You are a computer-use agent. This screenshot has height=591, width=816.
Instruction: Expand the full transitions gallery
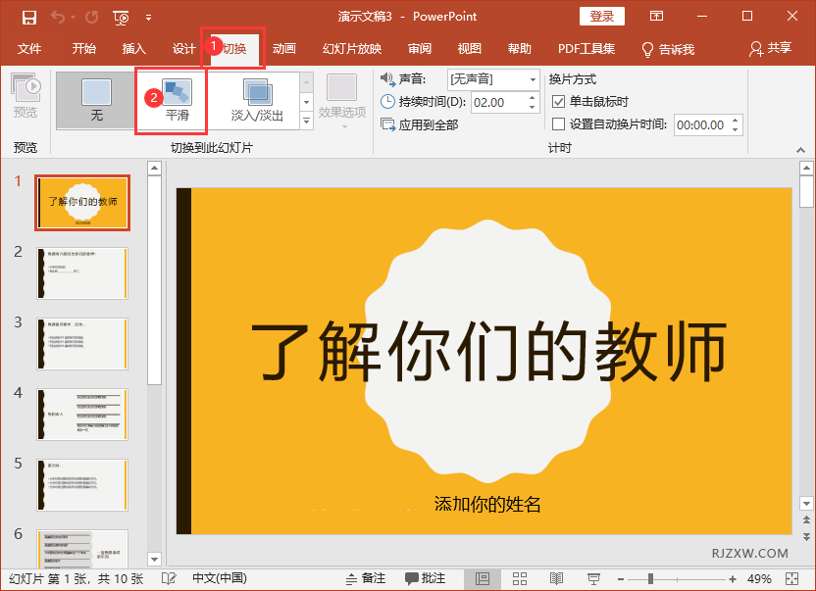pos(307,121)
